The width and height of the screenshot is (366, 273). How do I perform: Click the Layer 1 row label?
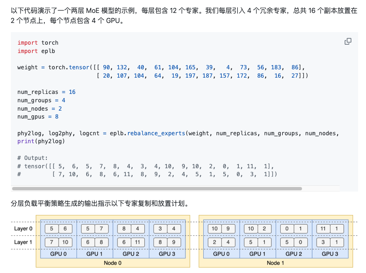pyautogui.click(x=23, y=242)
